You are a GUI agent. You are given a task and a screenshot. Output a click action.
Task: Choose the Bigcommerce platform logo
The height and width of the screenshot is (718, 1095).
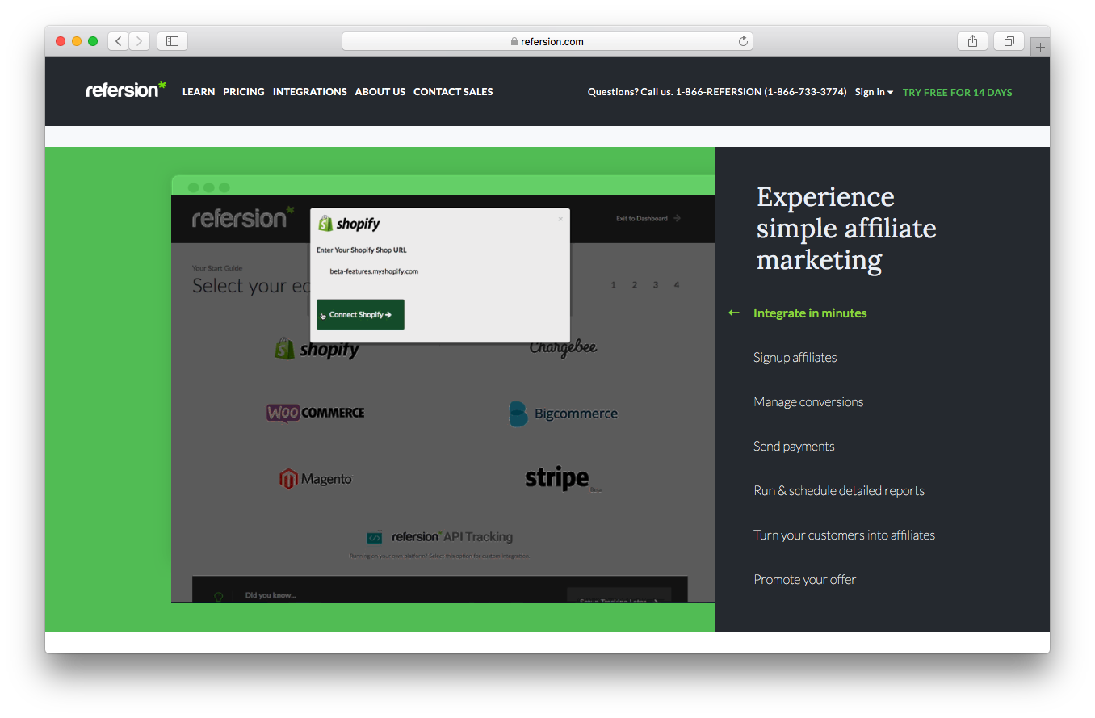564,414
